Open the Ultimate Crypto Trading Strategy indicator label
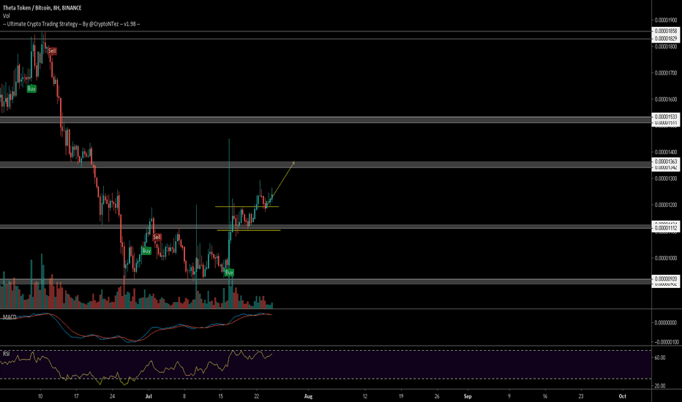Viewport: 682px width, 402px height. pyautogui.click(x=71, y=24)
